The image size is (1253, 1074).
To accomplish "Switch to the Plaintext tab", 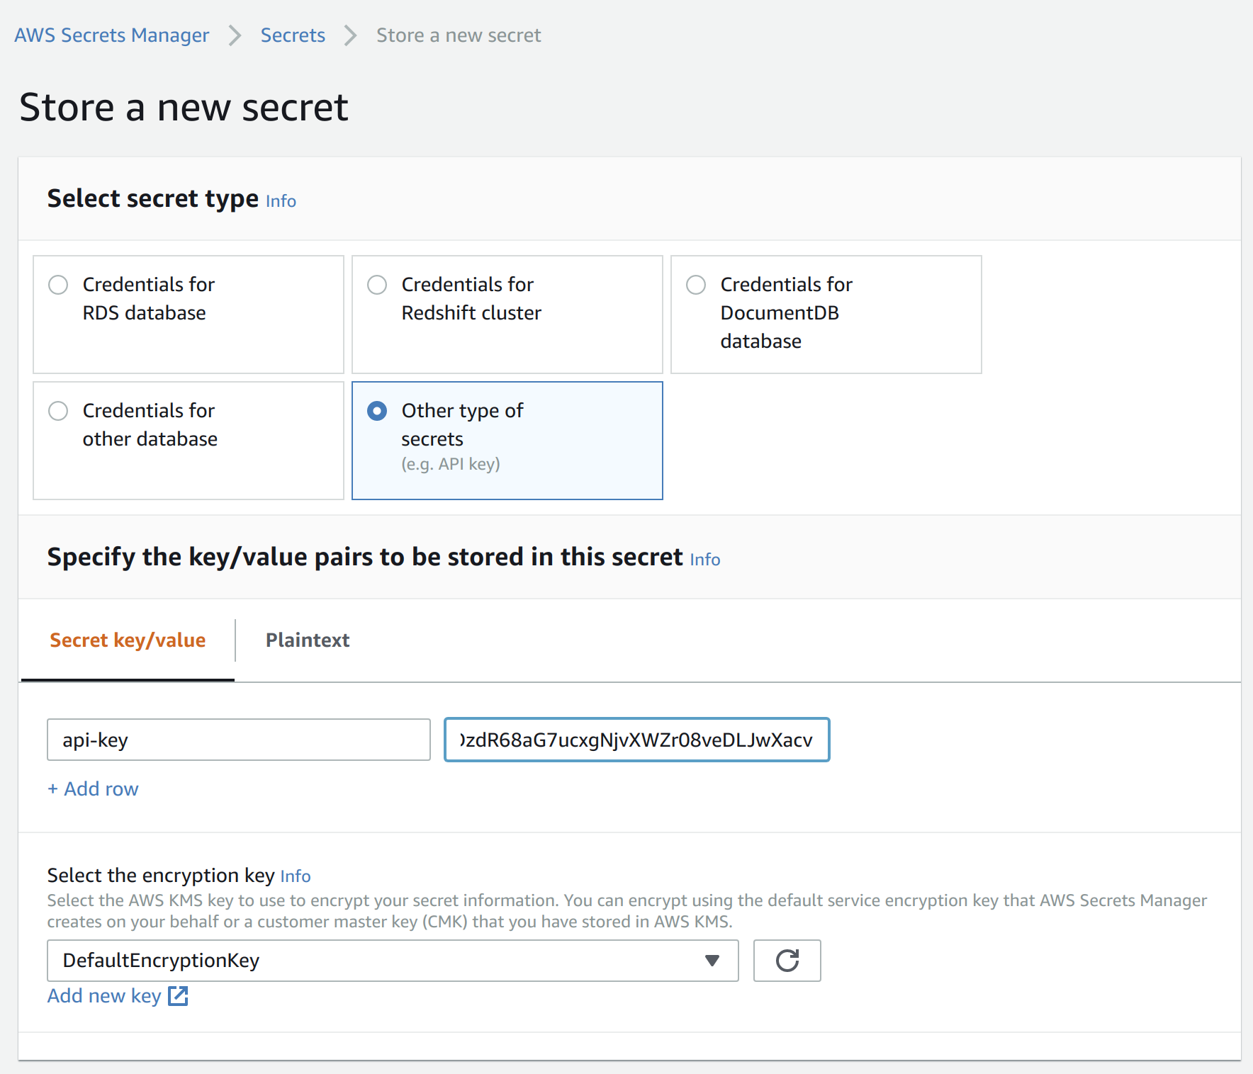I will 307,640.
